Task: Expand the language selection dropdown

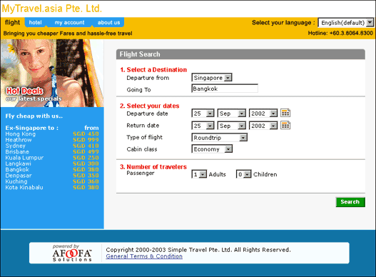Action: coord(345,23)
